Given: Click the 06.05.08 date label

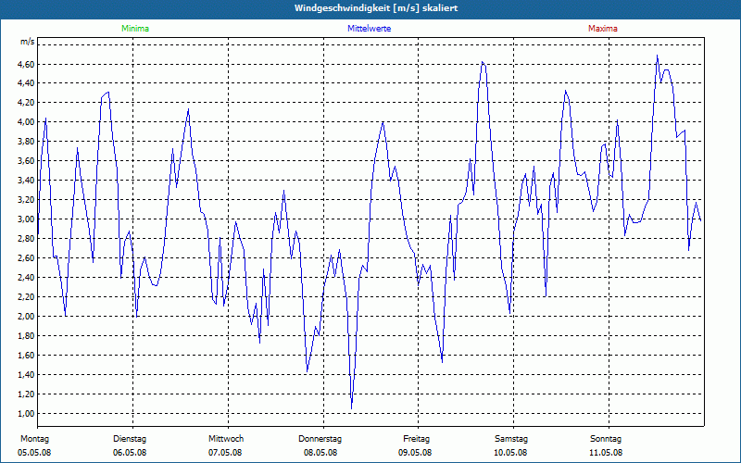Looking at the screenshot, I should tap(130, 453).
